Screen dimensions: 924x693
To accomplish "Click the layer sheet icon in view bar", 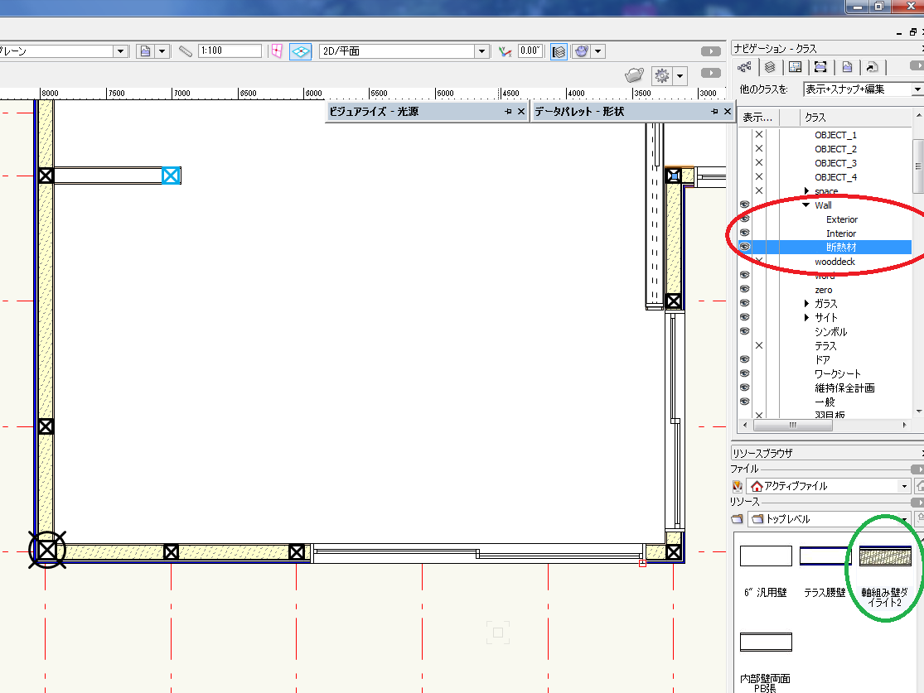I will click(145, 51).
